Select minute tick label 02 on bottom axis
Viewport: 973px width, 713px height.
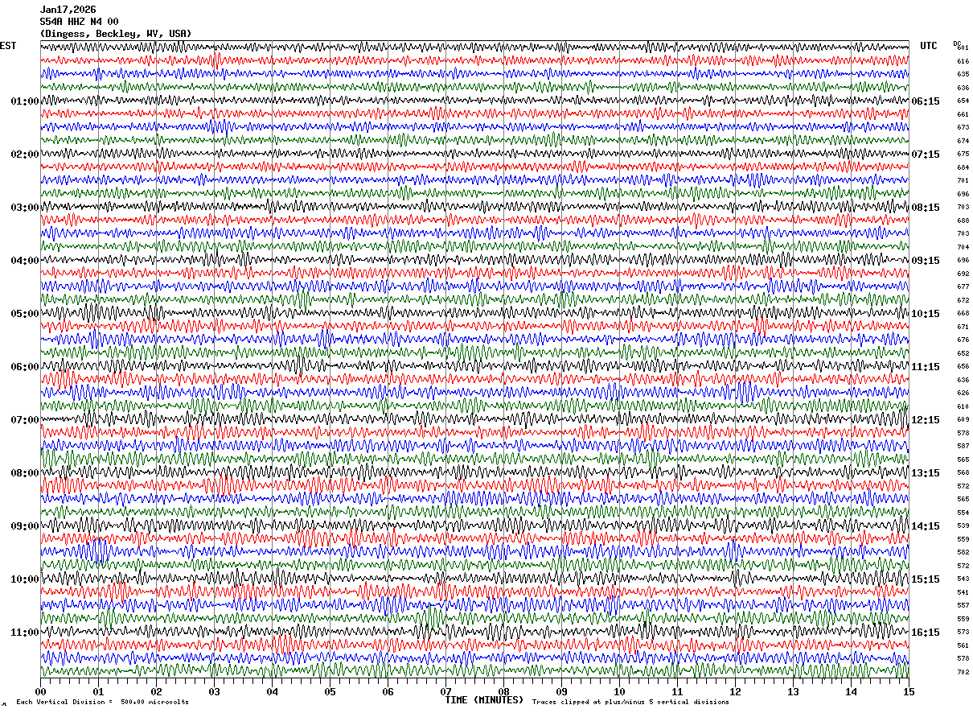tap(156, 691)
